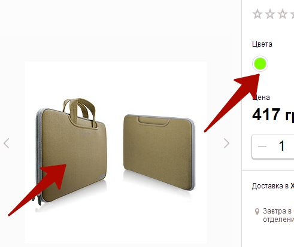Decrease quantity with the minus icon
This screenshot has height=247, width=294.
tap(262, 147)
